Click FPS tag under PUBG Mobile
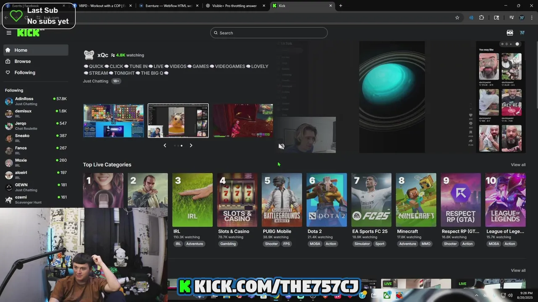The image size is (538, 302). click(x=287, y=244)
